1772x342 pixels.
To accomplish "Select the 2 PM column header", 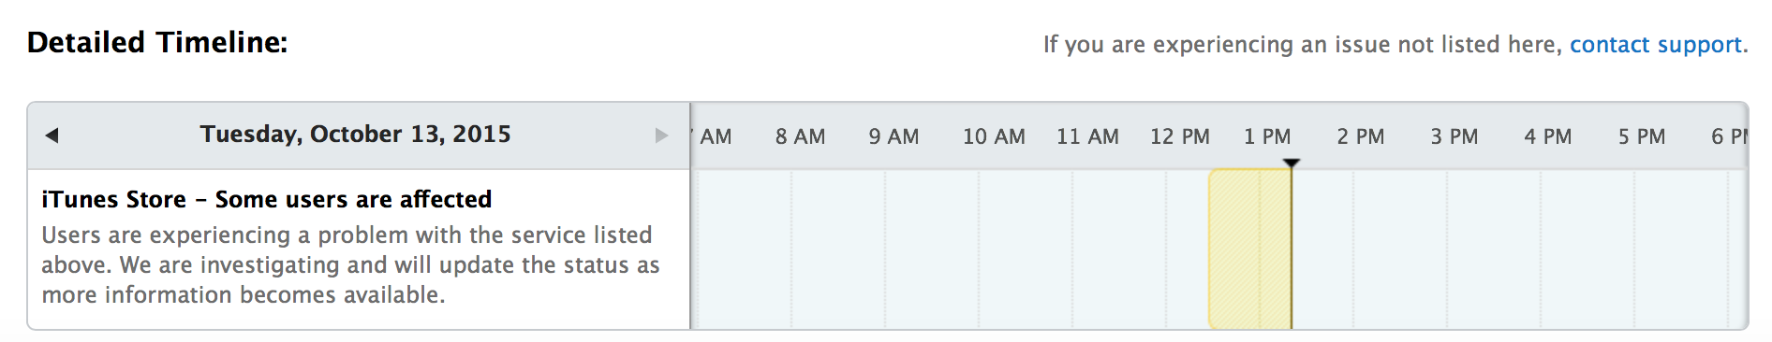I will pos(1361,136).
